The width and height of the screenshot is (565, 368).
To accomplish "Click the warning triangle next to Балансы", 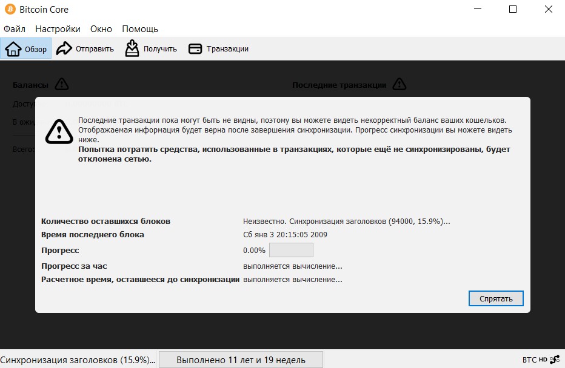I will point(61,85).
